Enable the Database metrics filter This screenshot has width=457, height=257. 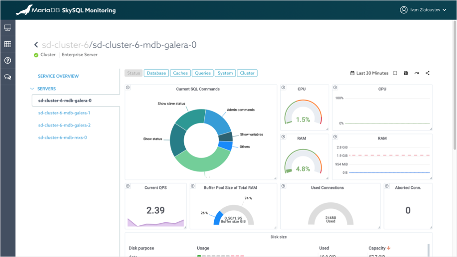(156, 73)
